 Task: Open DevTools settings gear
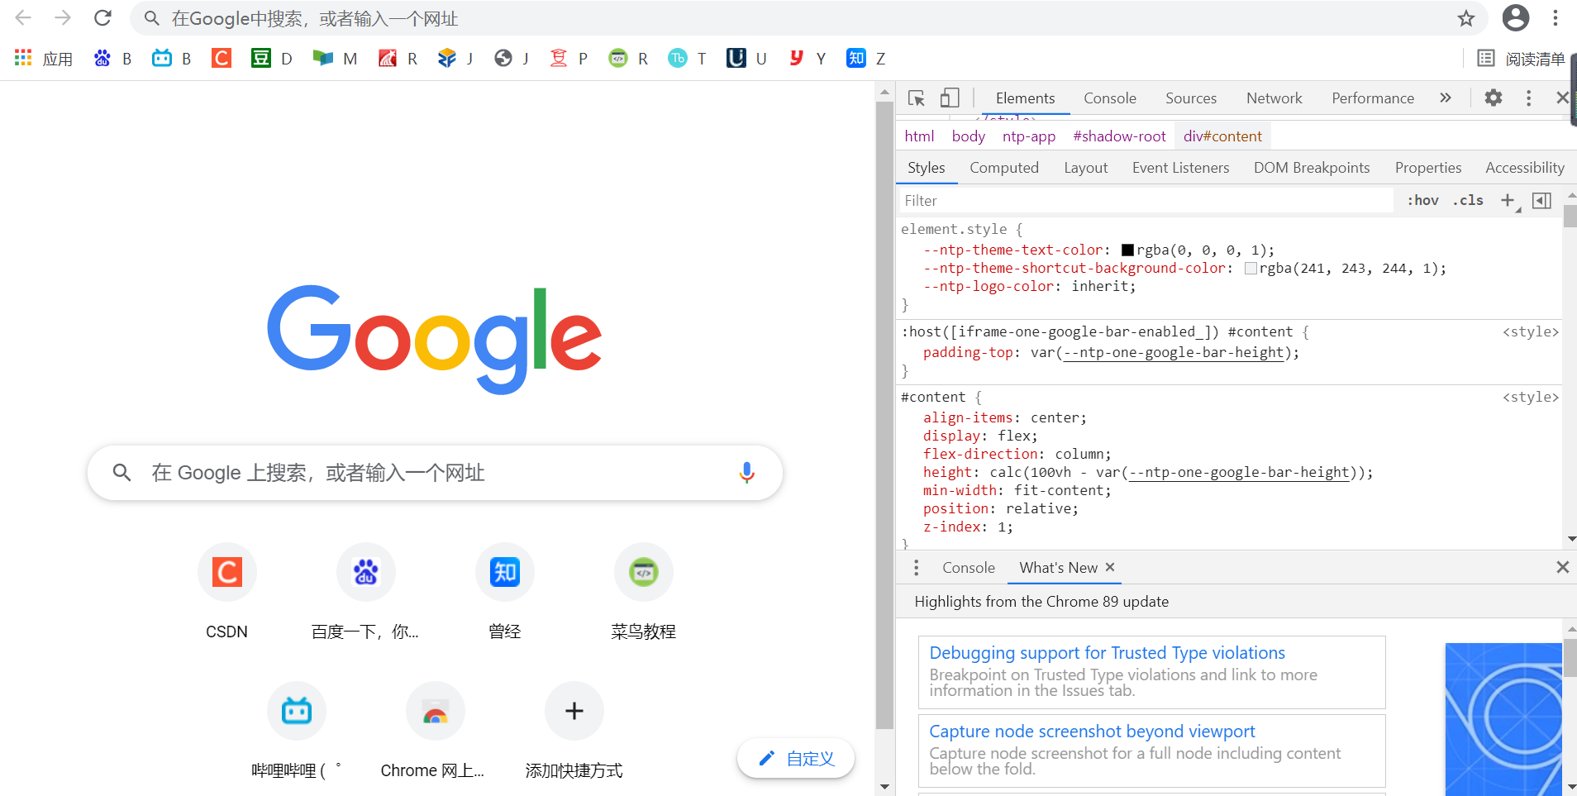(x=1494, y=98)
